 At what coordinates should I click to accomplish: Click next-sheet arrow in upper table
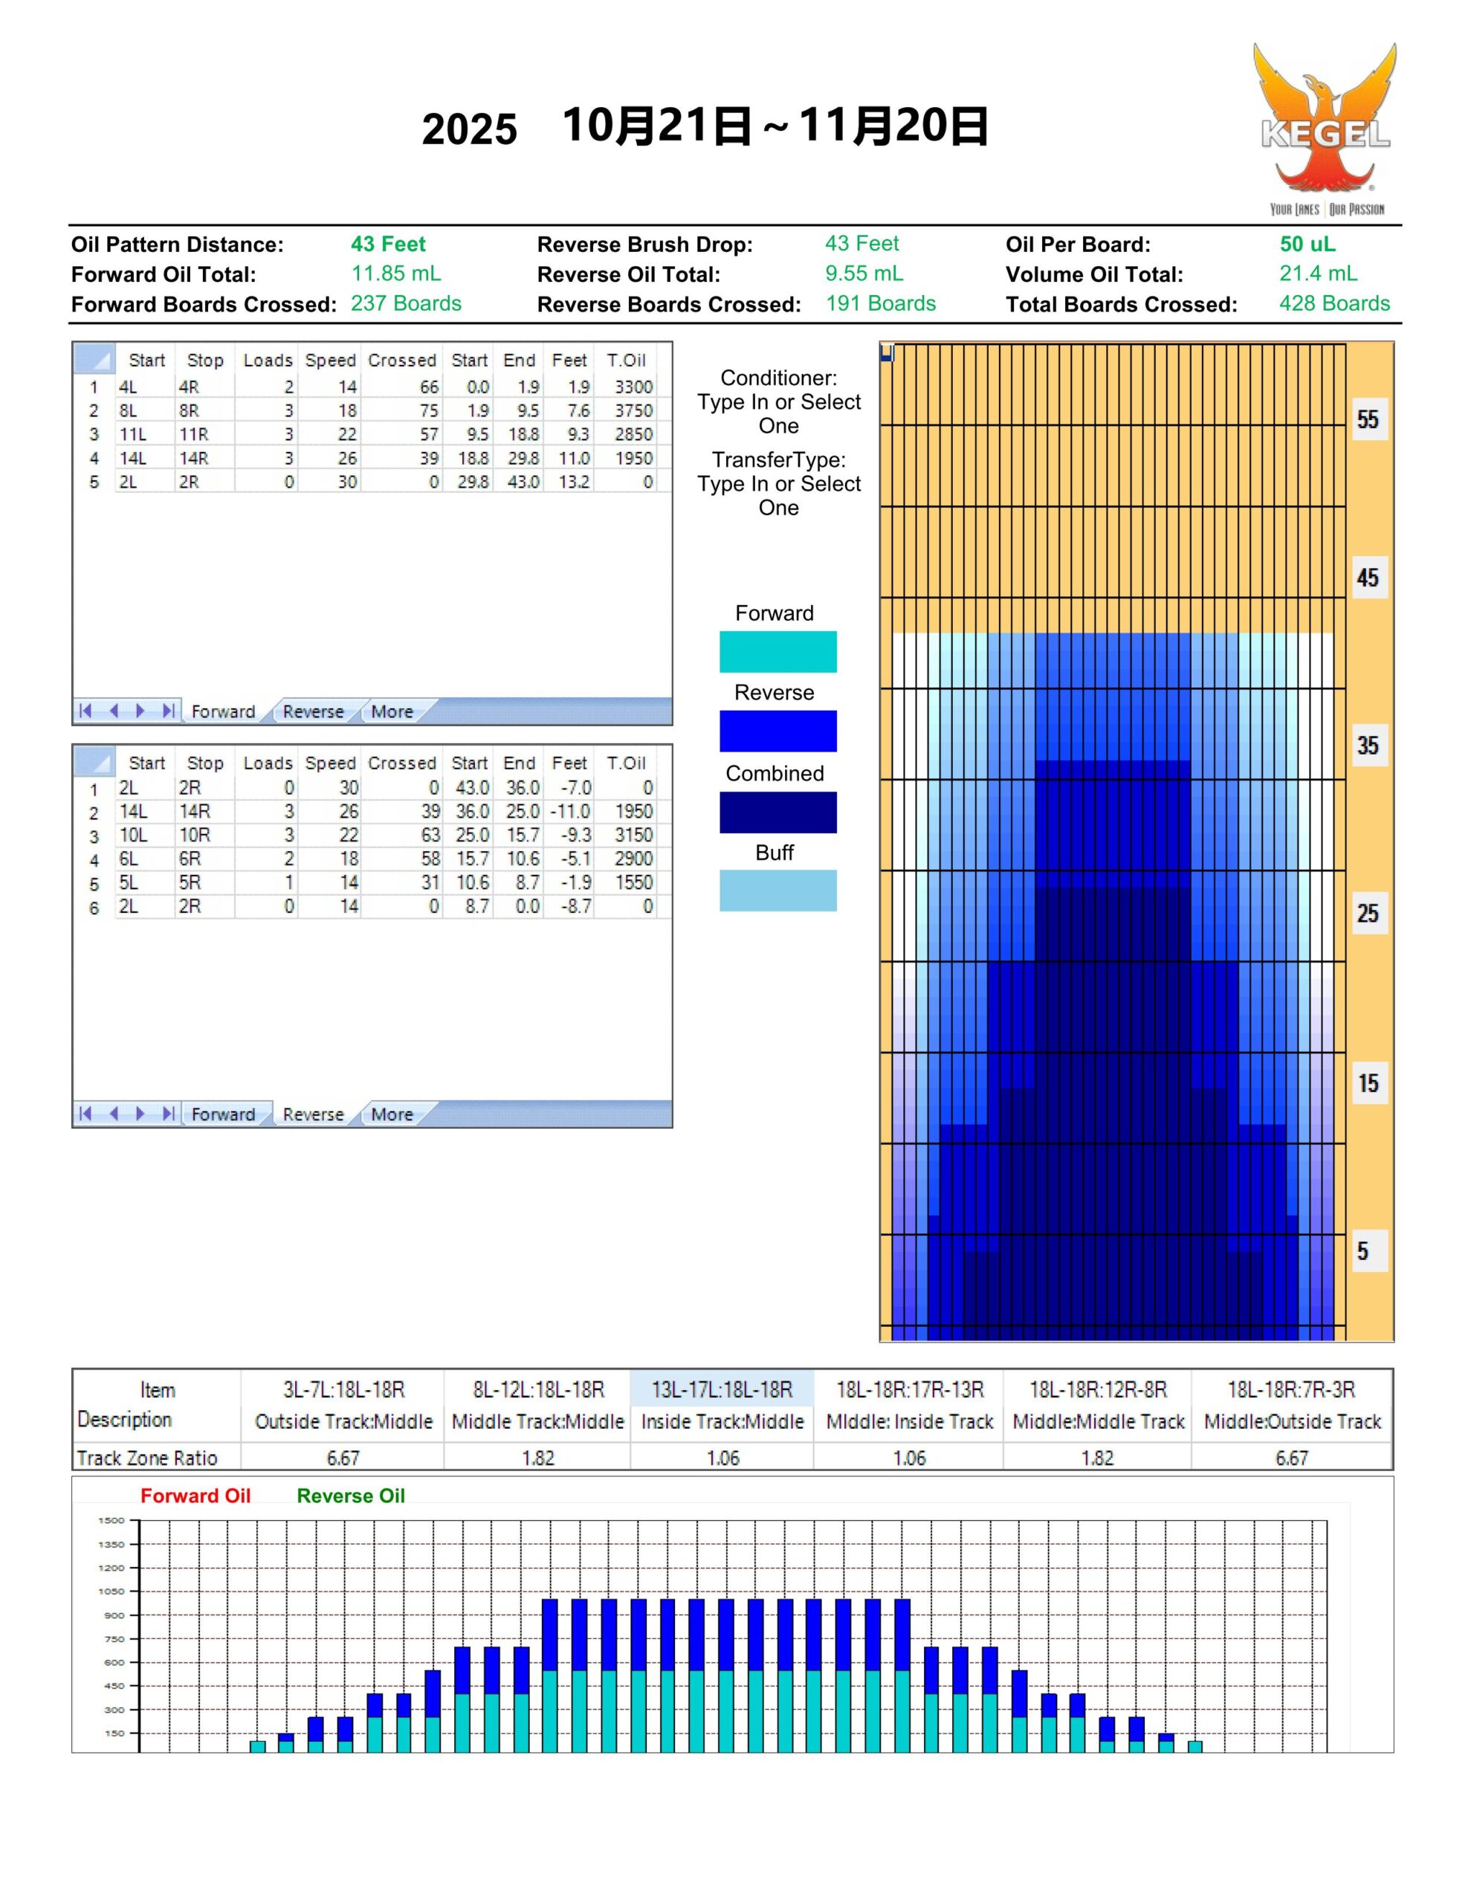pos(140,711)
